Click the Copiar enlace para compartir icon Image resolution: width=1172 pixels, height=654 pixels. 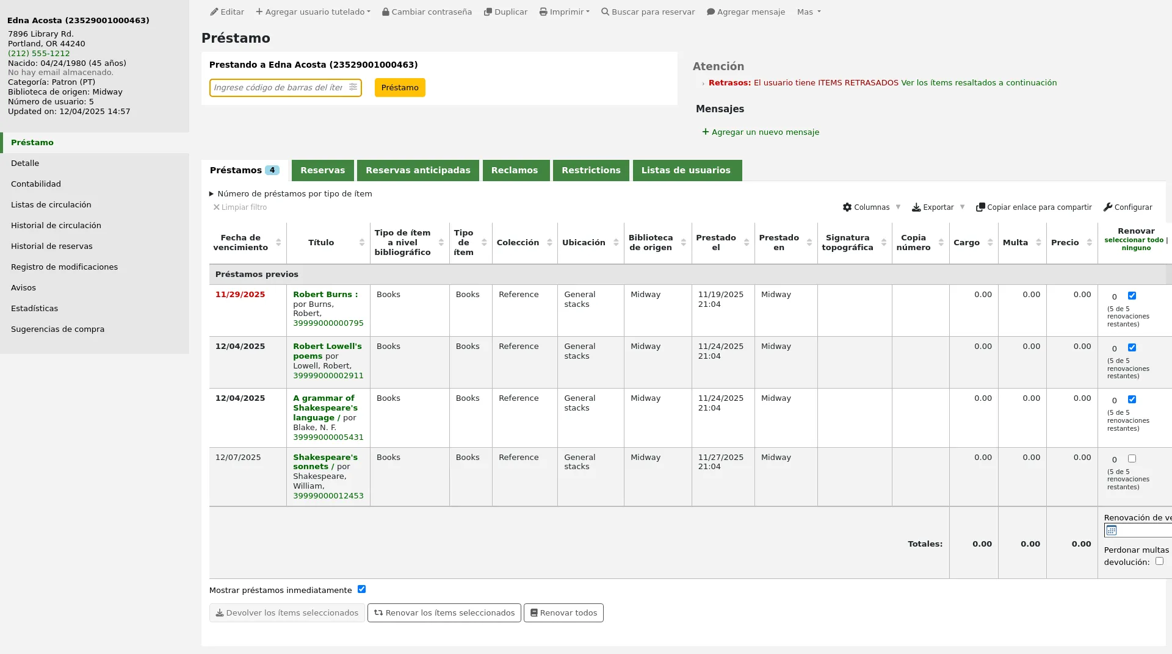980,207
